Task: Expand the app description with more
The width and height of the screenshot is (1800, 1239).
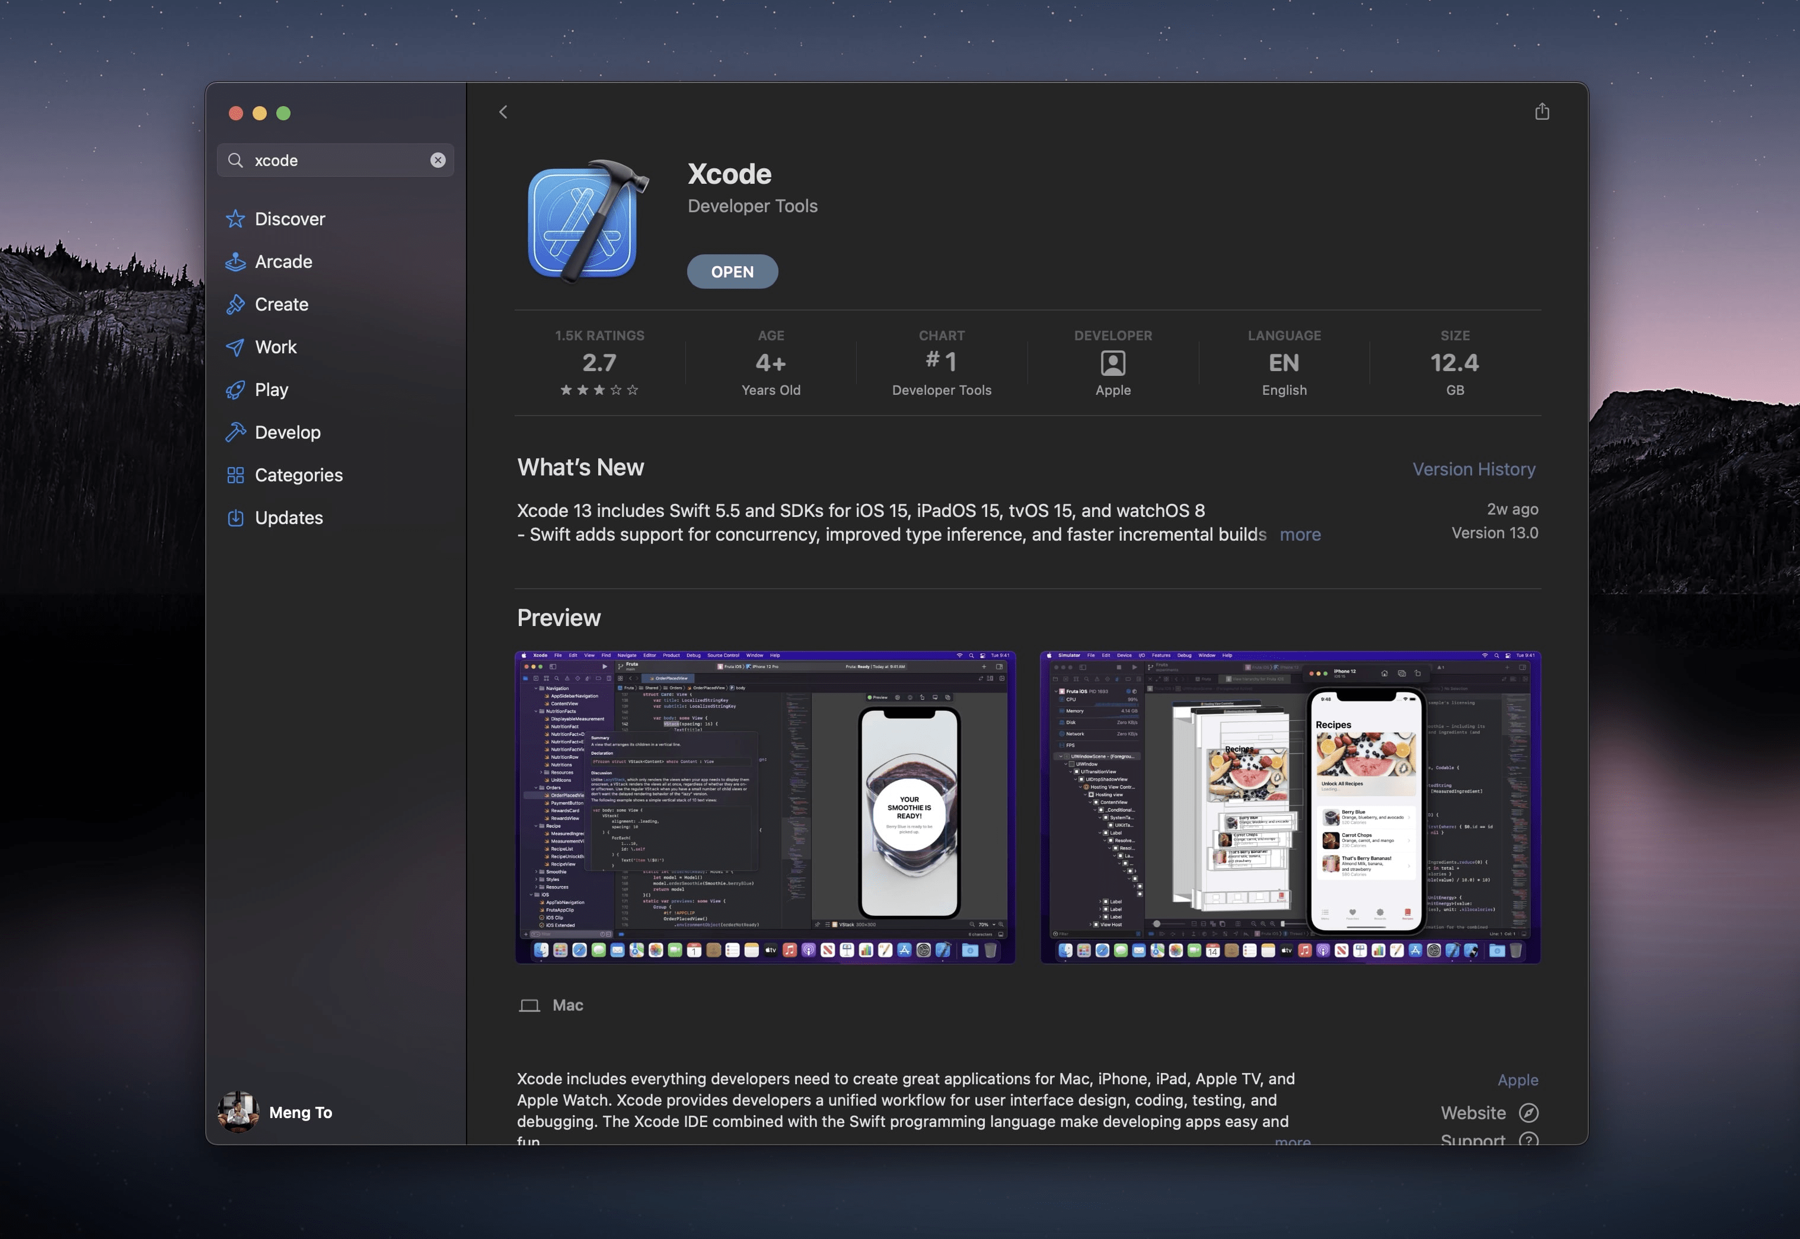Action: tap(1292, 1141)
